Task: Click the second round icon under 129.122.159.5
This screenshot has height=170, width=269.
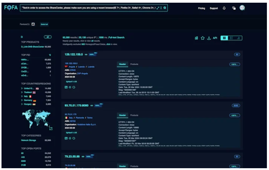Action: pyautogui.click(x=70, y=87)
